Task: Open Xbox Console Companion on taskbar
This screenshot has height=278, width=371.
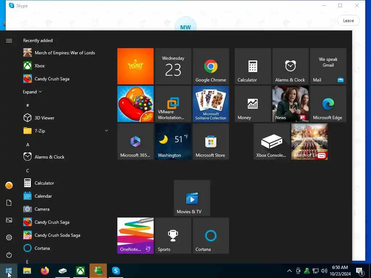Action: tap(62, 271)
